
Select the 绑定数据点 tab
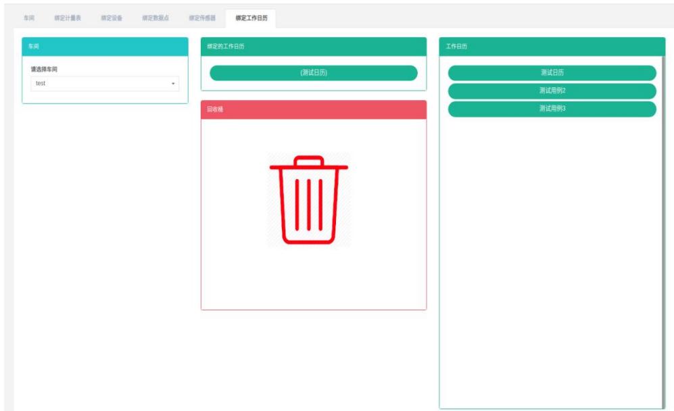(x=155, y=18)
